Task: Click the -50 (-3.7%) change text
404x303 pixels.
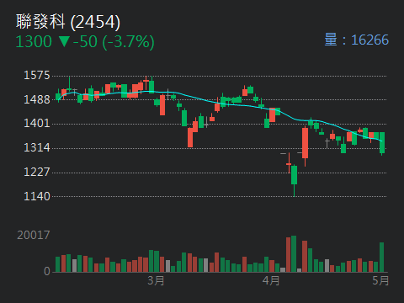Action: click(x=114, y=42)
